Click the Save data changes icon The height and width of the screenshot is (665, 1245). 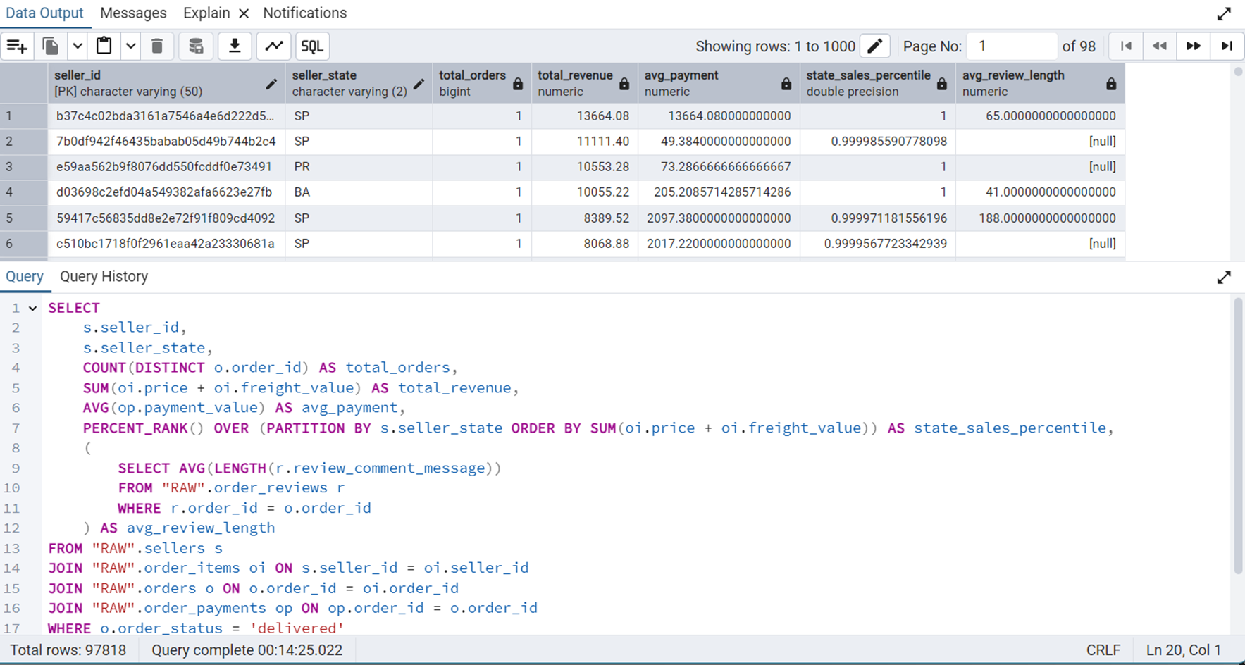[x=196, y=46]
